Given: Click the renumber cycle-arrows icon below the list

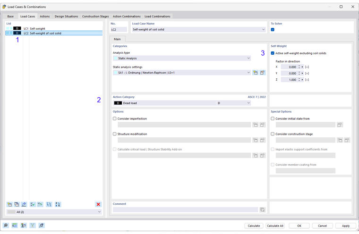Looking at the screenshot, I should 49,204.
